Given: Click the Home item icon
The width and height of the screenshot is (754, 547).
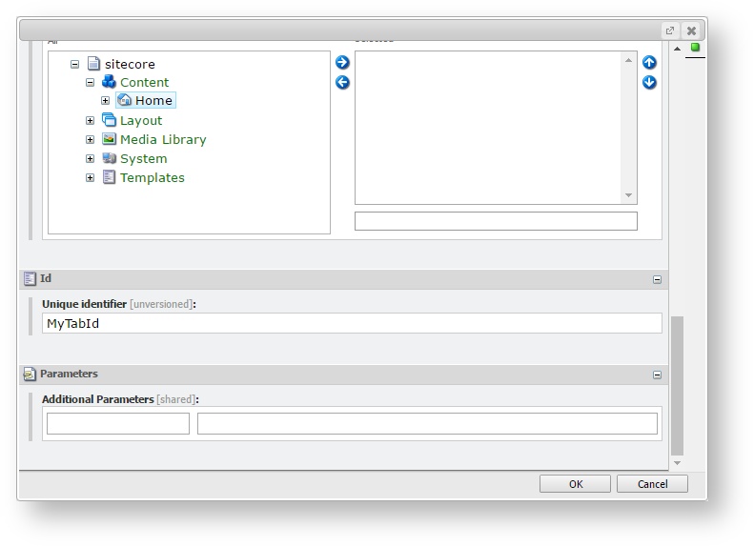Looking at the screenshot, I should [x=124, y=100].
